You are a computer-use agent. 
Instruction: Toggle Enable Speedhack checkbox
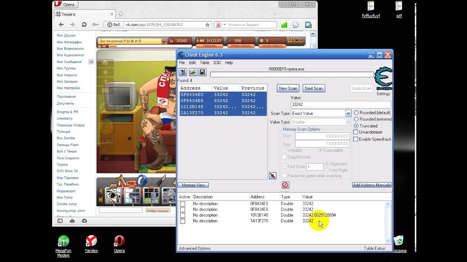[x=356, y=139]
